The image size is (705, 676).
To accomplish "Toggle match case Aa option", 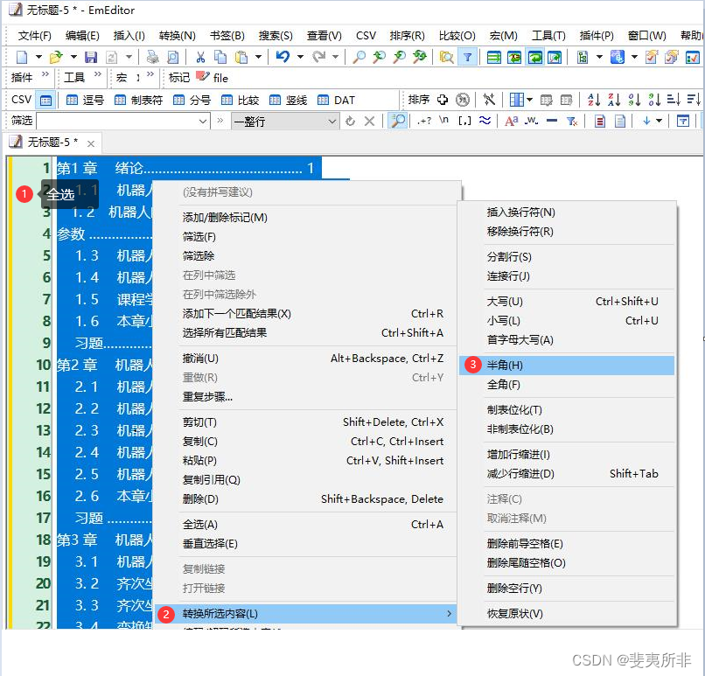I will point(511,121).
